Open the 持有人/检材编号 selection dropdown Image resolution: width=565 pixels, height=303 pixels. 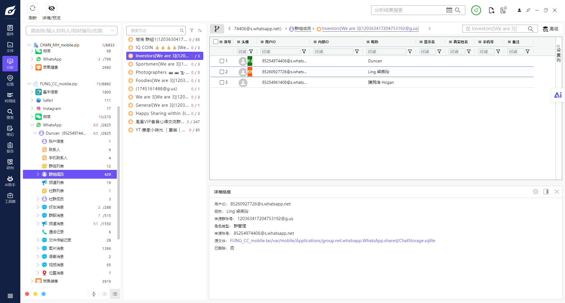click(72, 31)
